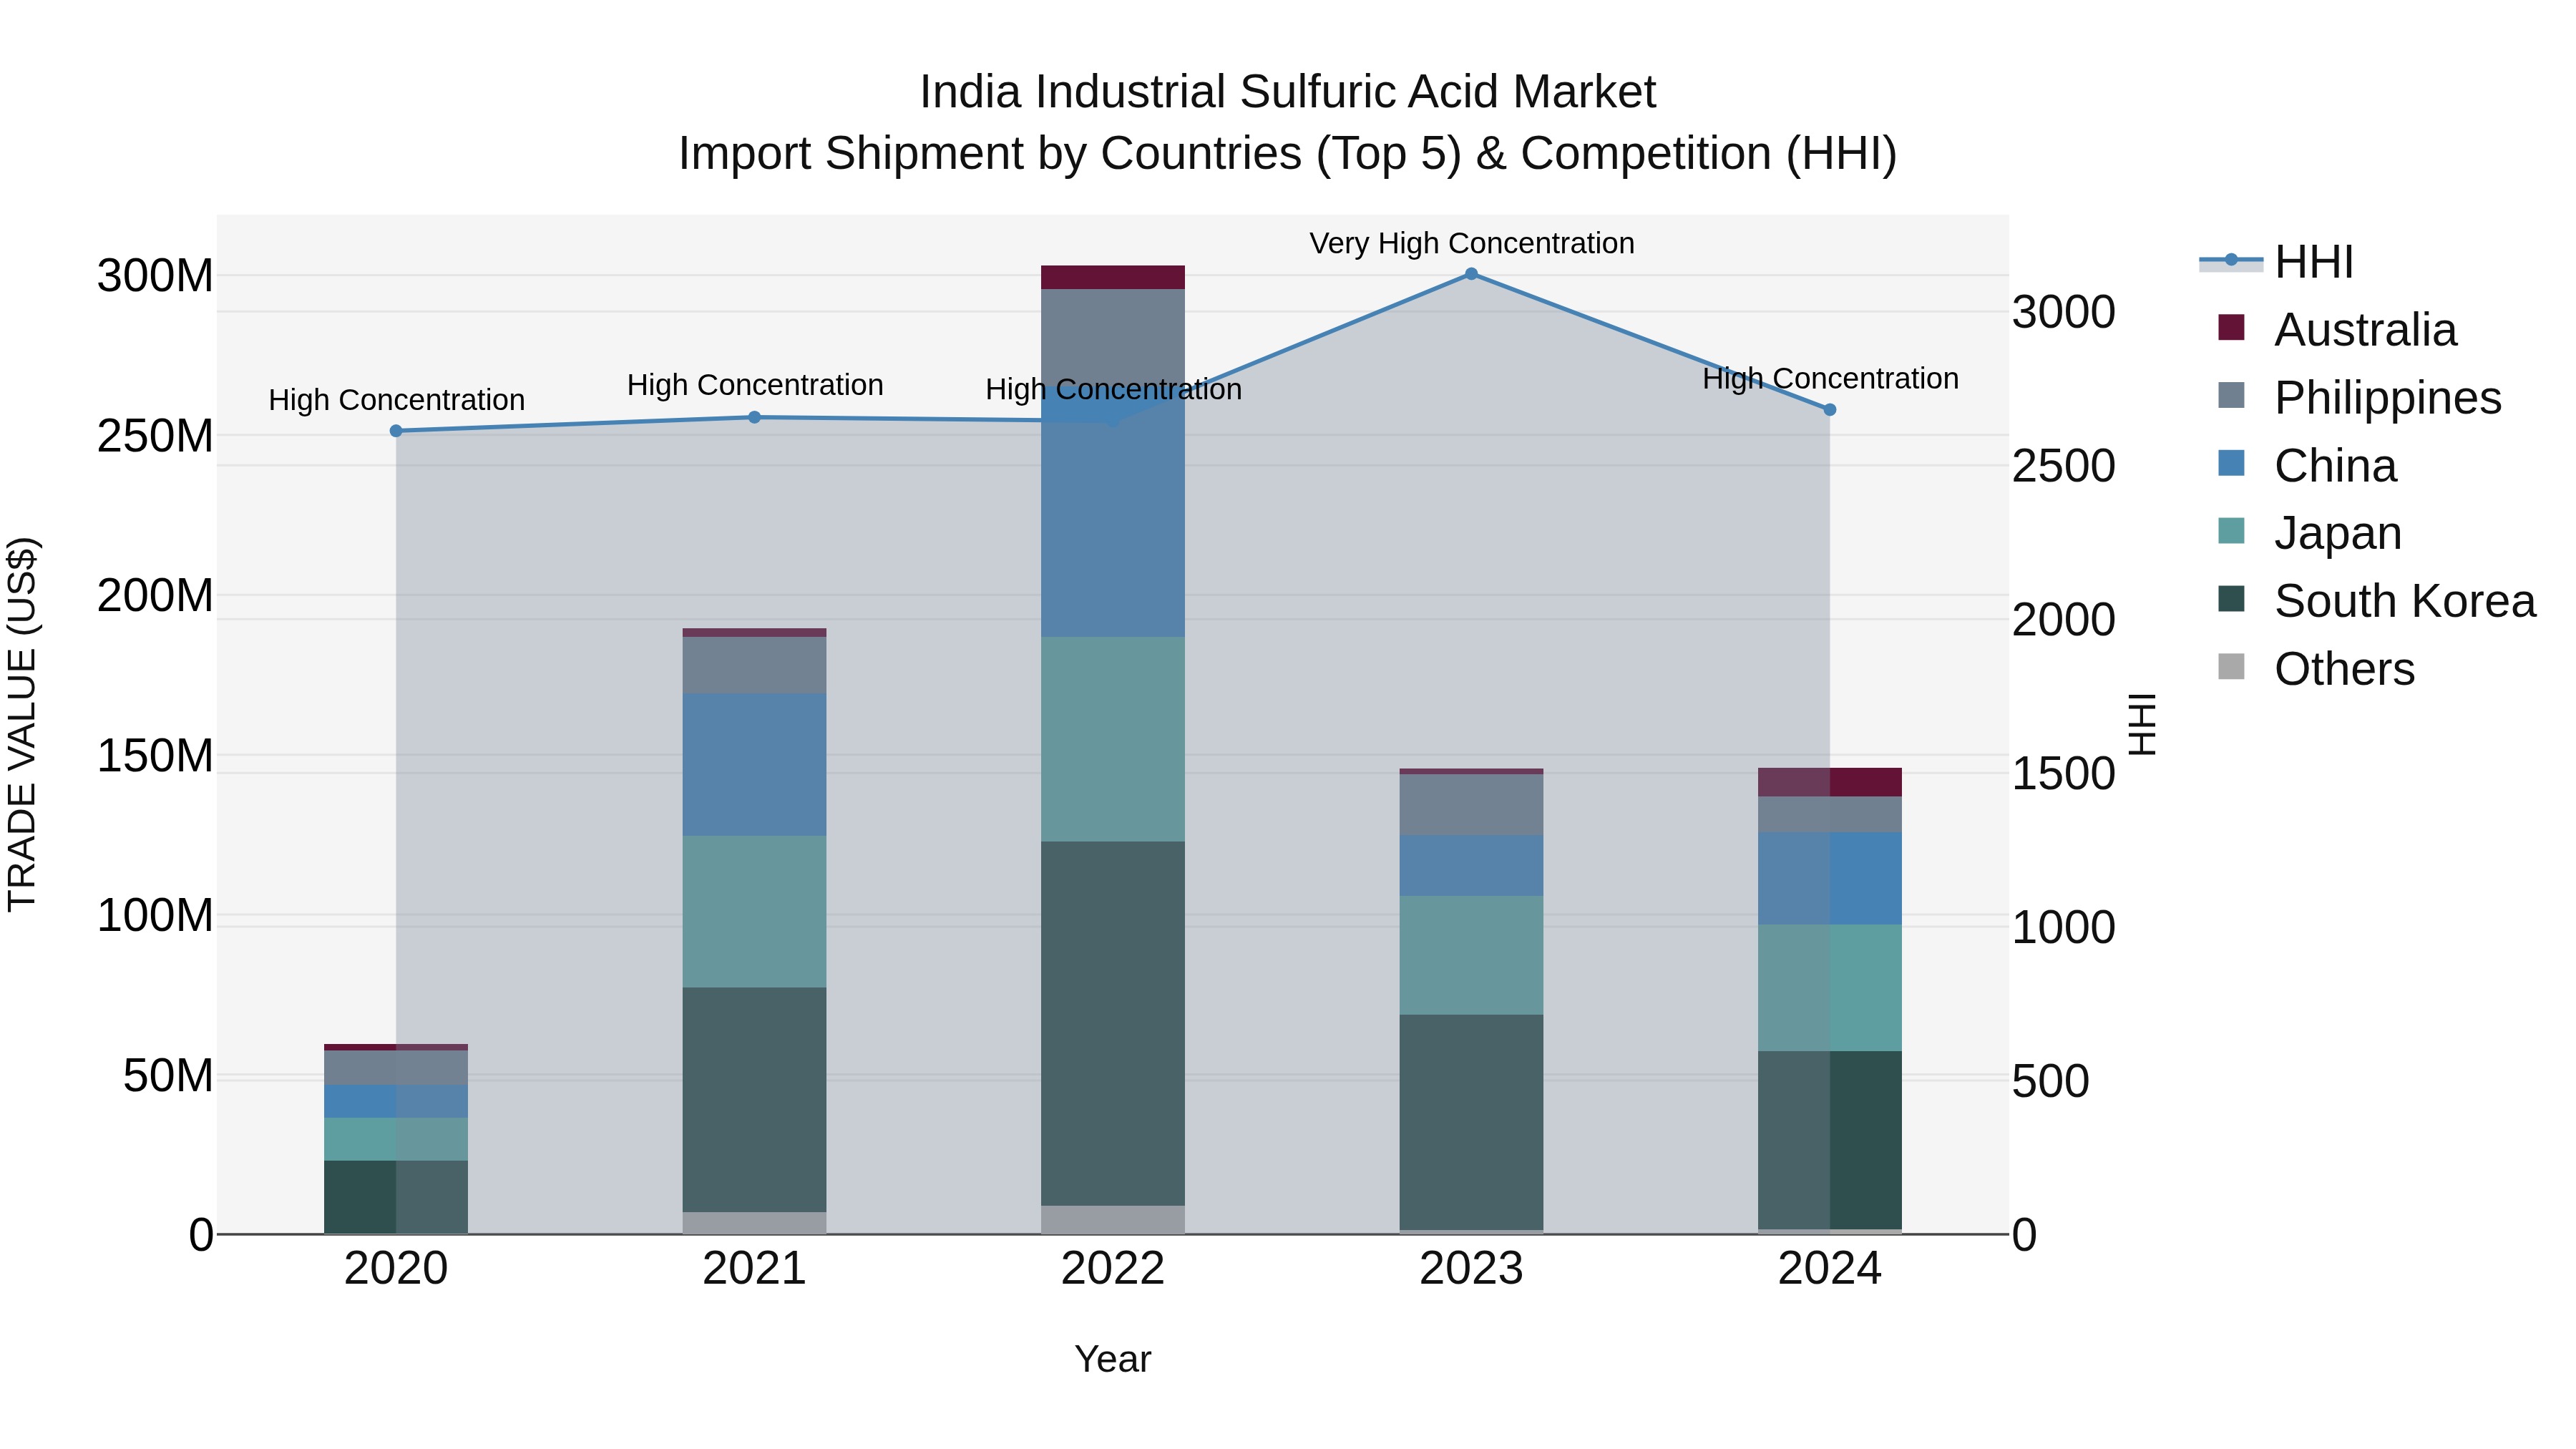
Task: Click the HHI data point for 2024
Action: (1830, 410)
